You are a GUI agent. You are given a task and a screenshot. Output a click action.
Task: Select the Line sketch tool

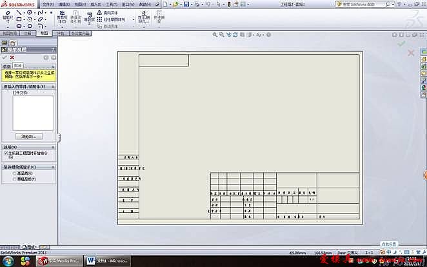pyautogui.click(x=19, y=12)
